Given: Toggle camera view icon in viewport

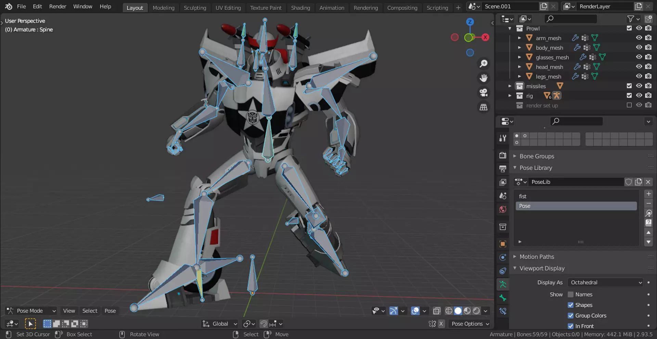Looking at the screenshot, I should click(x=484, y=93).
